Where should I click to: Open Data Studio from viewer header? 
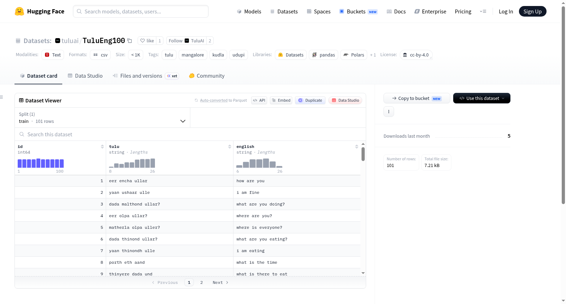point(345,100)
